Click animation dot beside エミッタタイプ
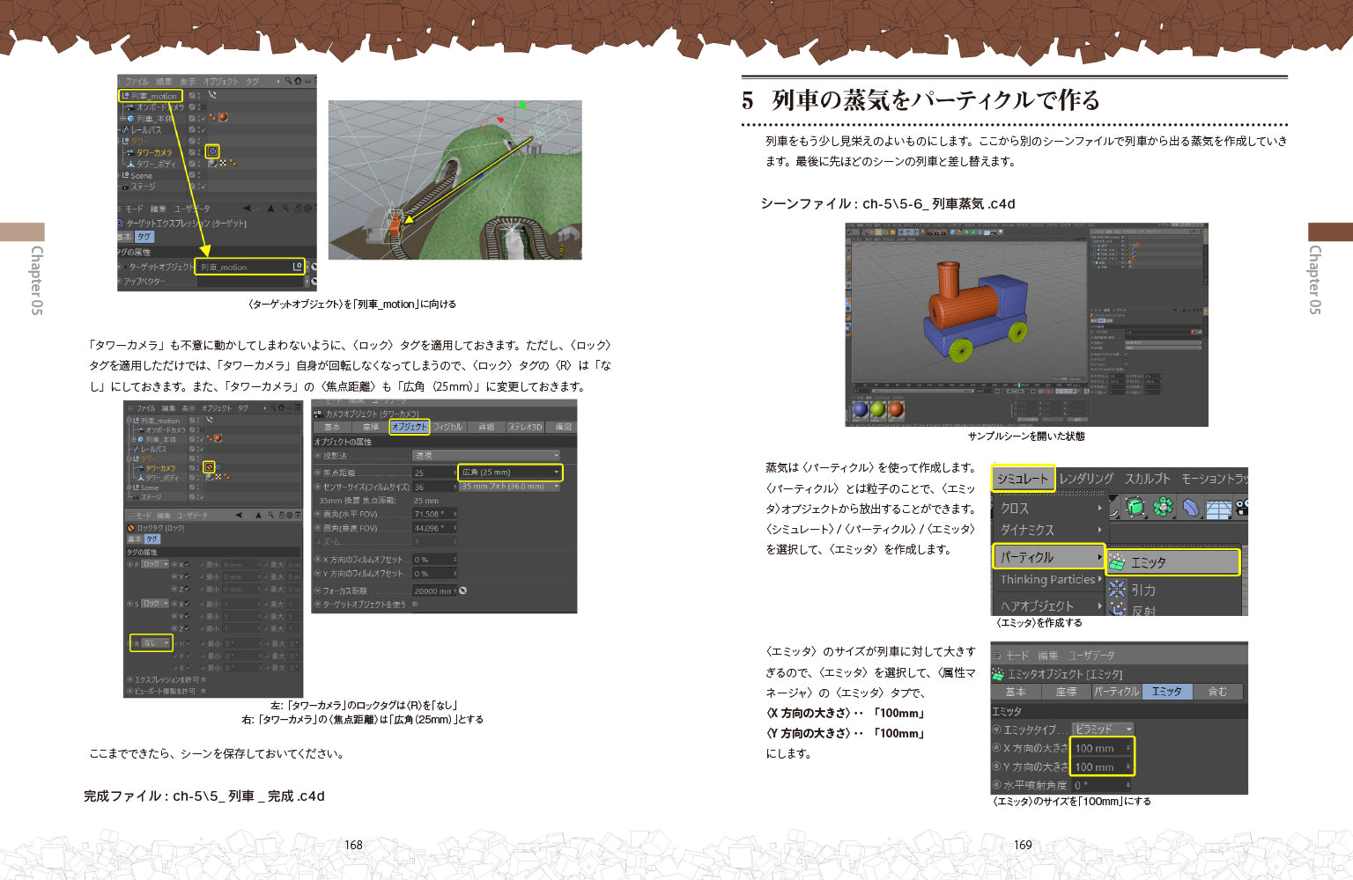The width and height of the screenshot is (1353, 880). pyautogui.click(x=996, y=730)
